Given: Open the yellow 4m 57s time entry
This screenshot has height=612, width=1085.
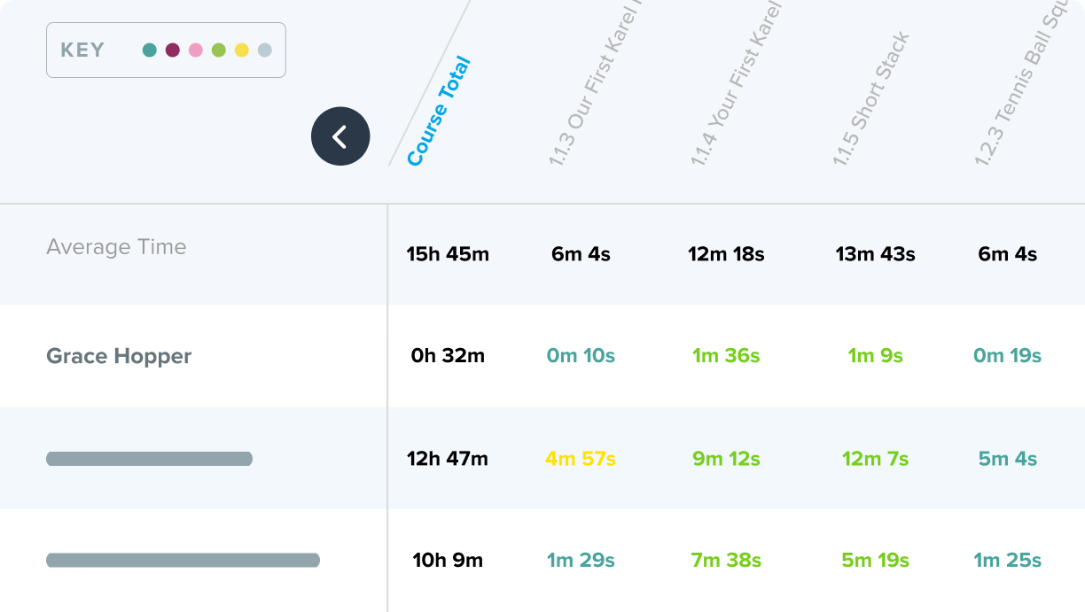Looking at the screenshot, I should [x=581, y=459].
